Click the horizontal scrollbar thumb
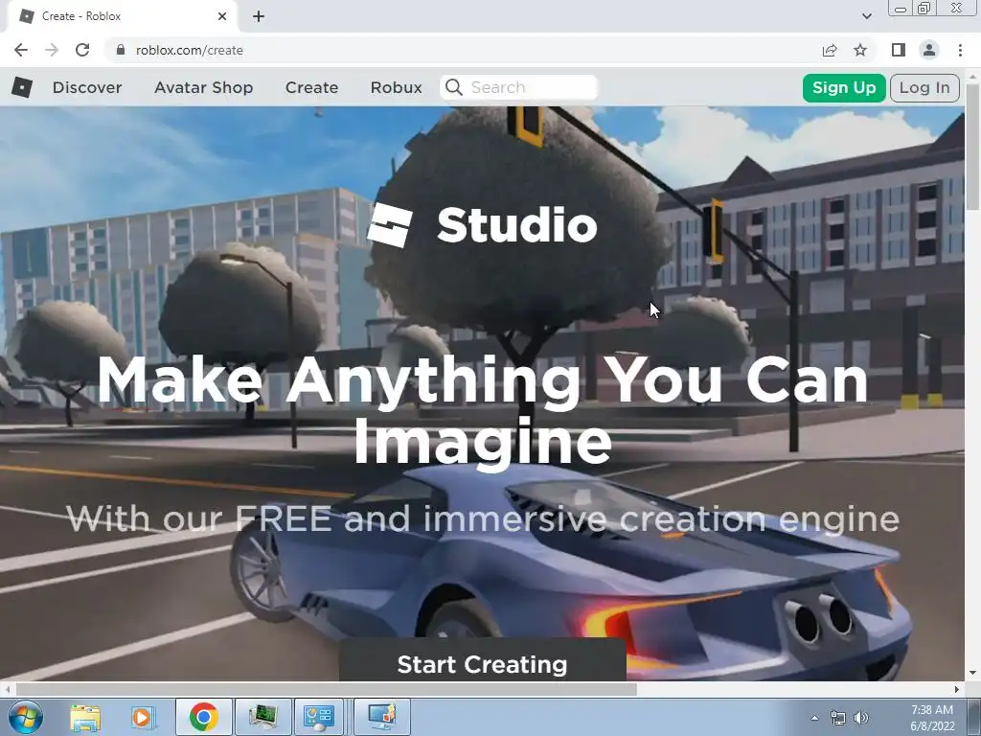981x736 pixels. tap(326, 689)
